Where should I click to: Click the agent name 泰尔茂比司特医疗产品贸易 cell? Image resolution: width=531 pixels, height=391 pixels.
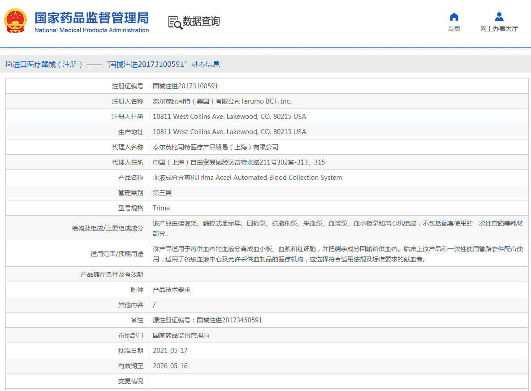click(x=216, y=147)
